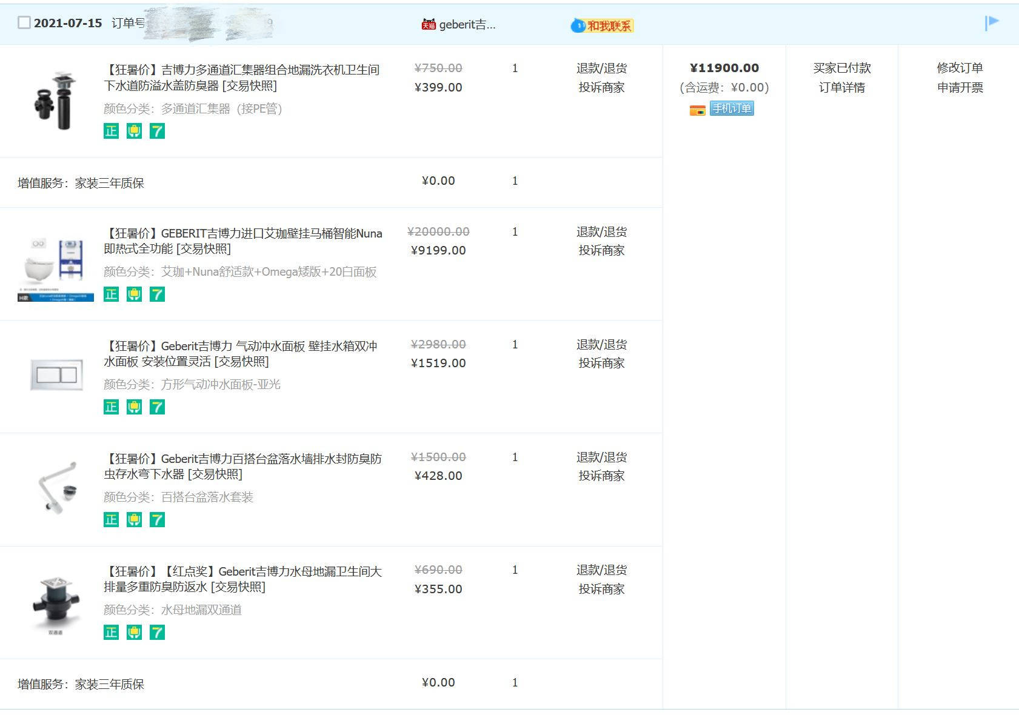Click the 7-day return badge on 多通道汇集器 item
The height and width of the screenshot is (715, 1019).
click(157, 131)
